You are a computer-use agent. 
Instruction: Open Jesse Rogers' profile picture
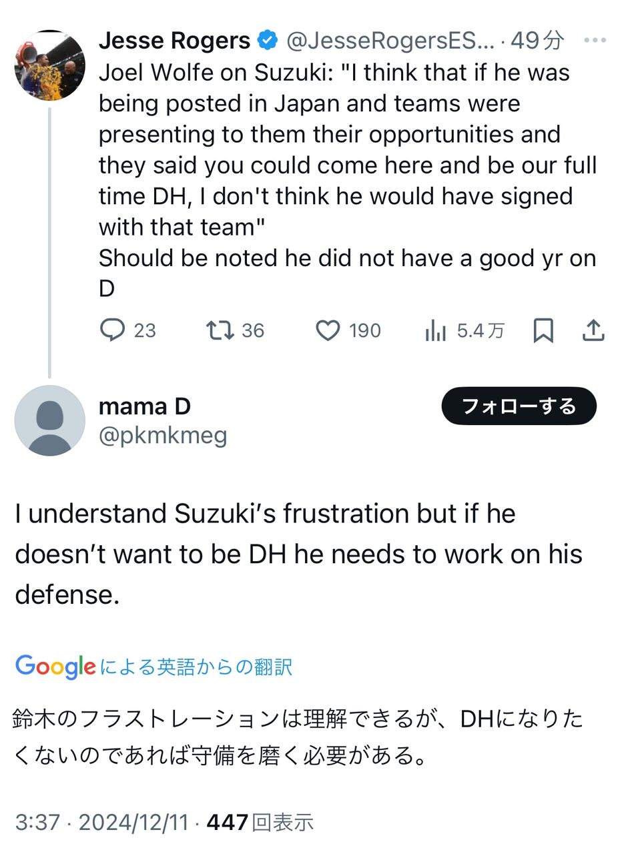click(x=50, y=65)
